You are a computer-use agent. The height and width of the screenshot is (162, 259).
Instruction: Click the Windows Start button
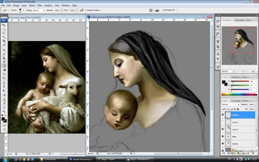pos(5,159)
